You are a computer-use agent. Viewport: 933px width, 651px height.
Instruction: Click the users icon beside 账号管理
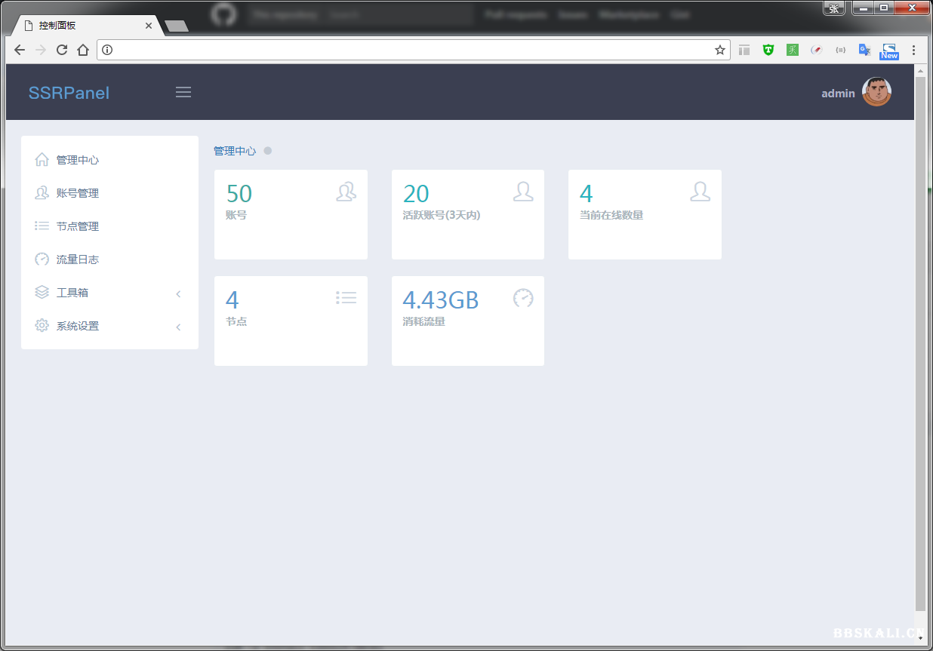[42, 193]
